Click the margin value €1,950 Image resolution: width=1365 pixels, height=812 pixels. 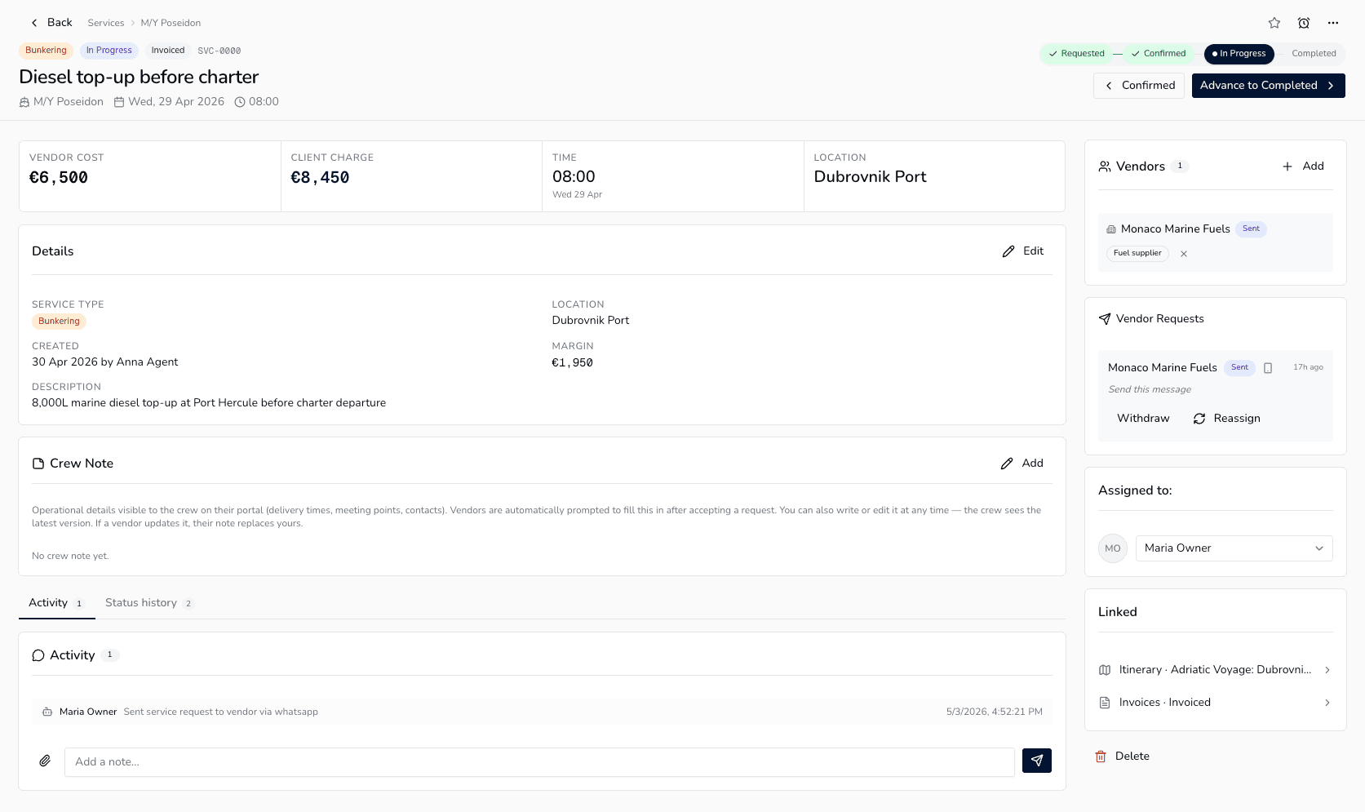click(x=572, y=363)
